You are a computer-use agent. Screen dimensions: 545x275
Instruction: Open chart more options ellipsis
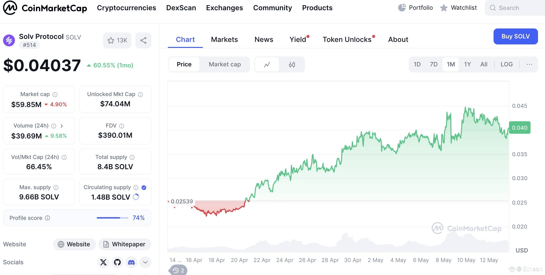coord(530,64)
